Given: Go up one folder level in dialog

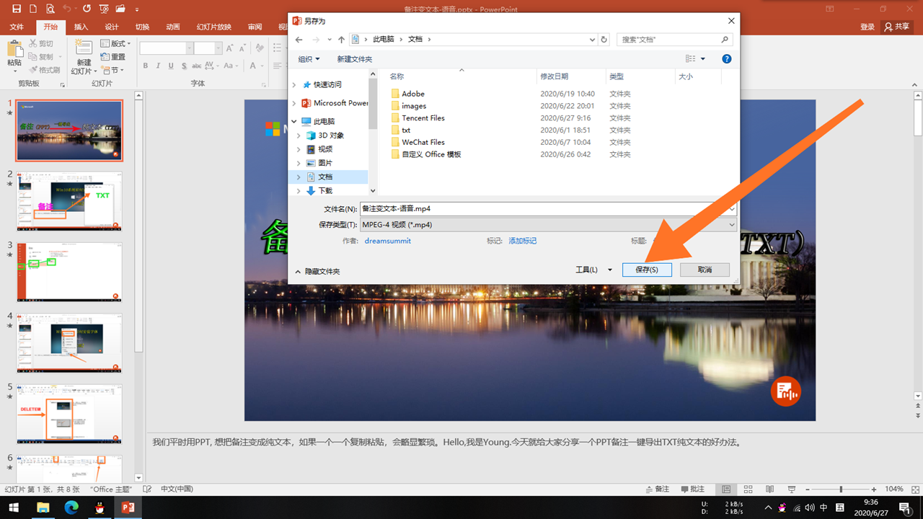Looking at the screenshot, I should point(341,40).
